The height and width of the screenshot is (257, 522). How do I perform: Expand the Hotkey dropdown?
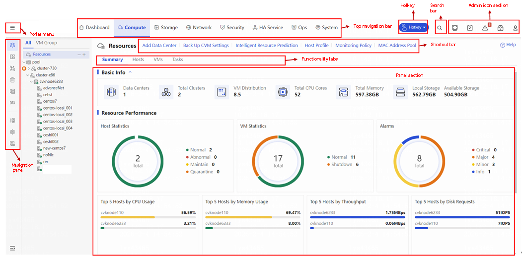coord(413,28)
